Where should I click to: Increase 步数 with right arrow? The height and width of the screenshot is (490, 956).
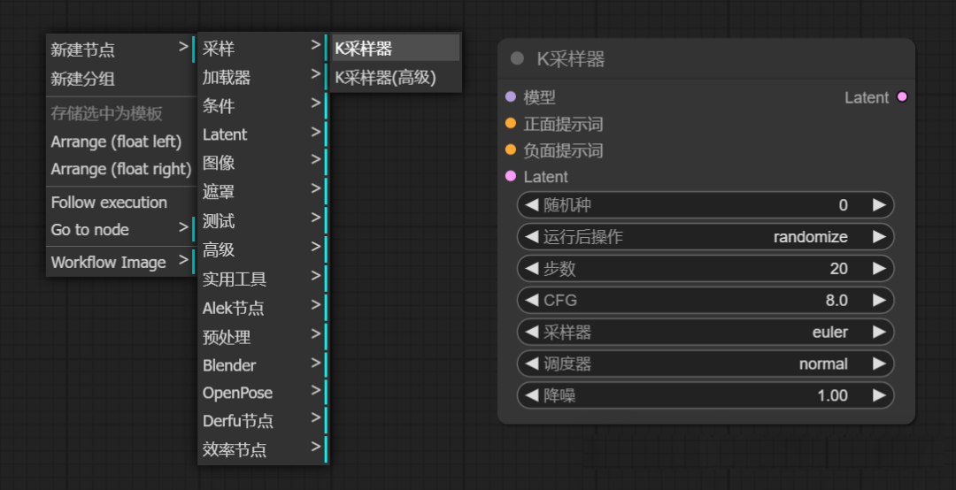point(879,268)
